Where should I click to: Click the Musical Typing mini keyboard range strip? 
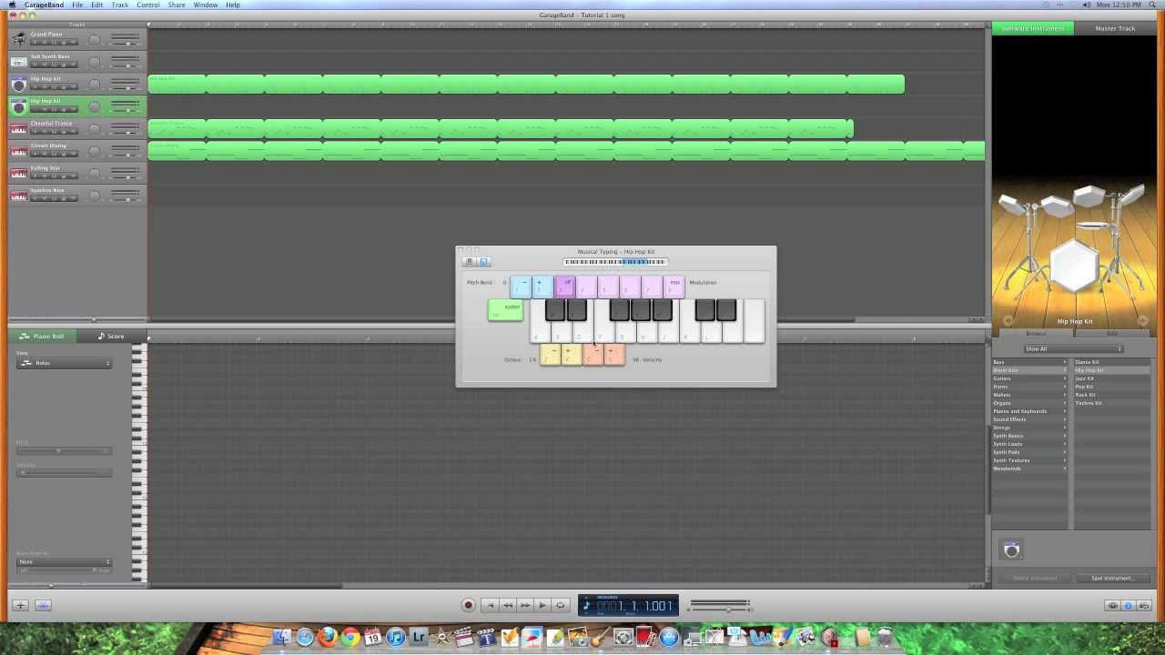[x=614, y=262]
